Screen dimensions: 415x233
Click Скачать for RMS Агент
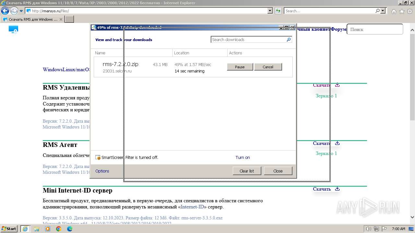coord(322,143)
